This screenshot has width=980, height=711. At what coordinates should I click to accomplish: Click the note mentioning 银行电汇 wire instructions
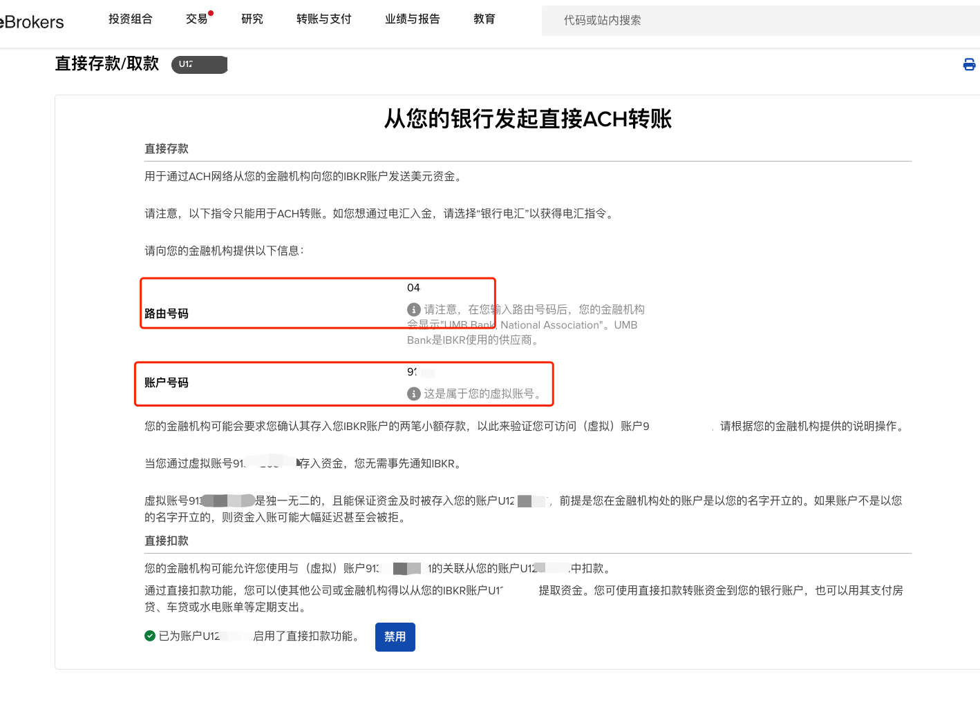coord(381,213)
